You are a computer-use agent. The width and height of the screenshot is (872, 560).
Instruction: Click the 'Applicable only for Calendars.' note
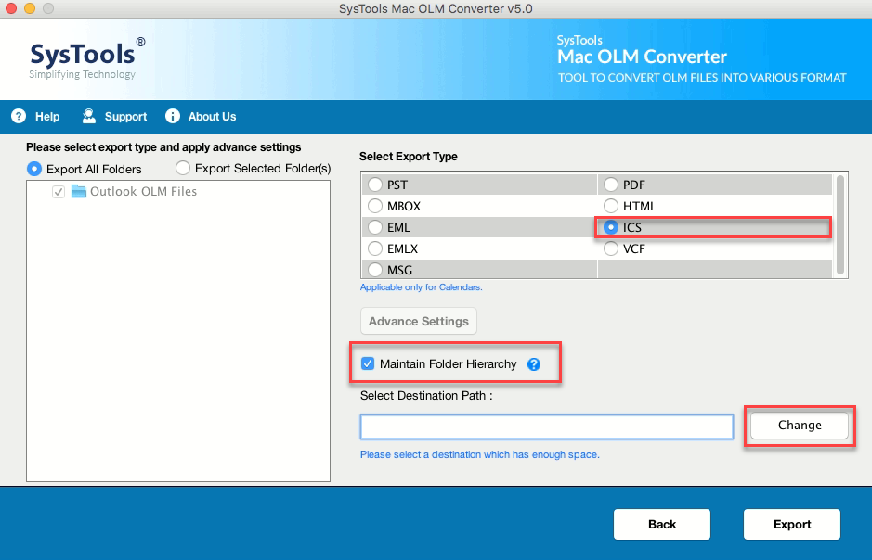pyautogui.click(x=421, y=287)
